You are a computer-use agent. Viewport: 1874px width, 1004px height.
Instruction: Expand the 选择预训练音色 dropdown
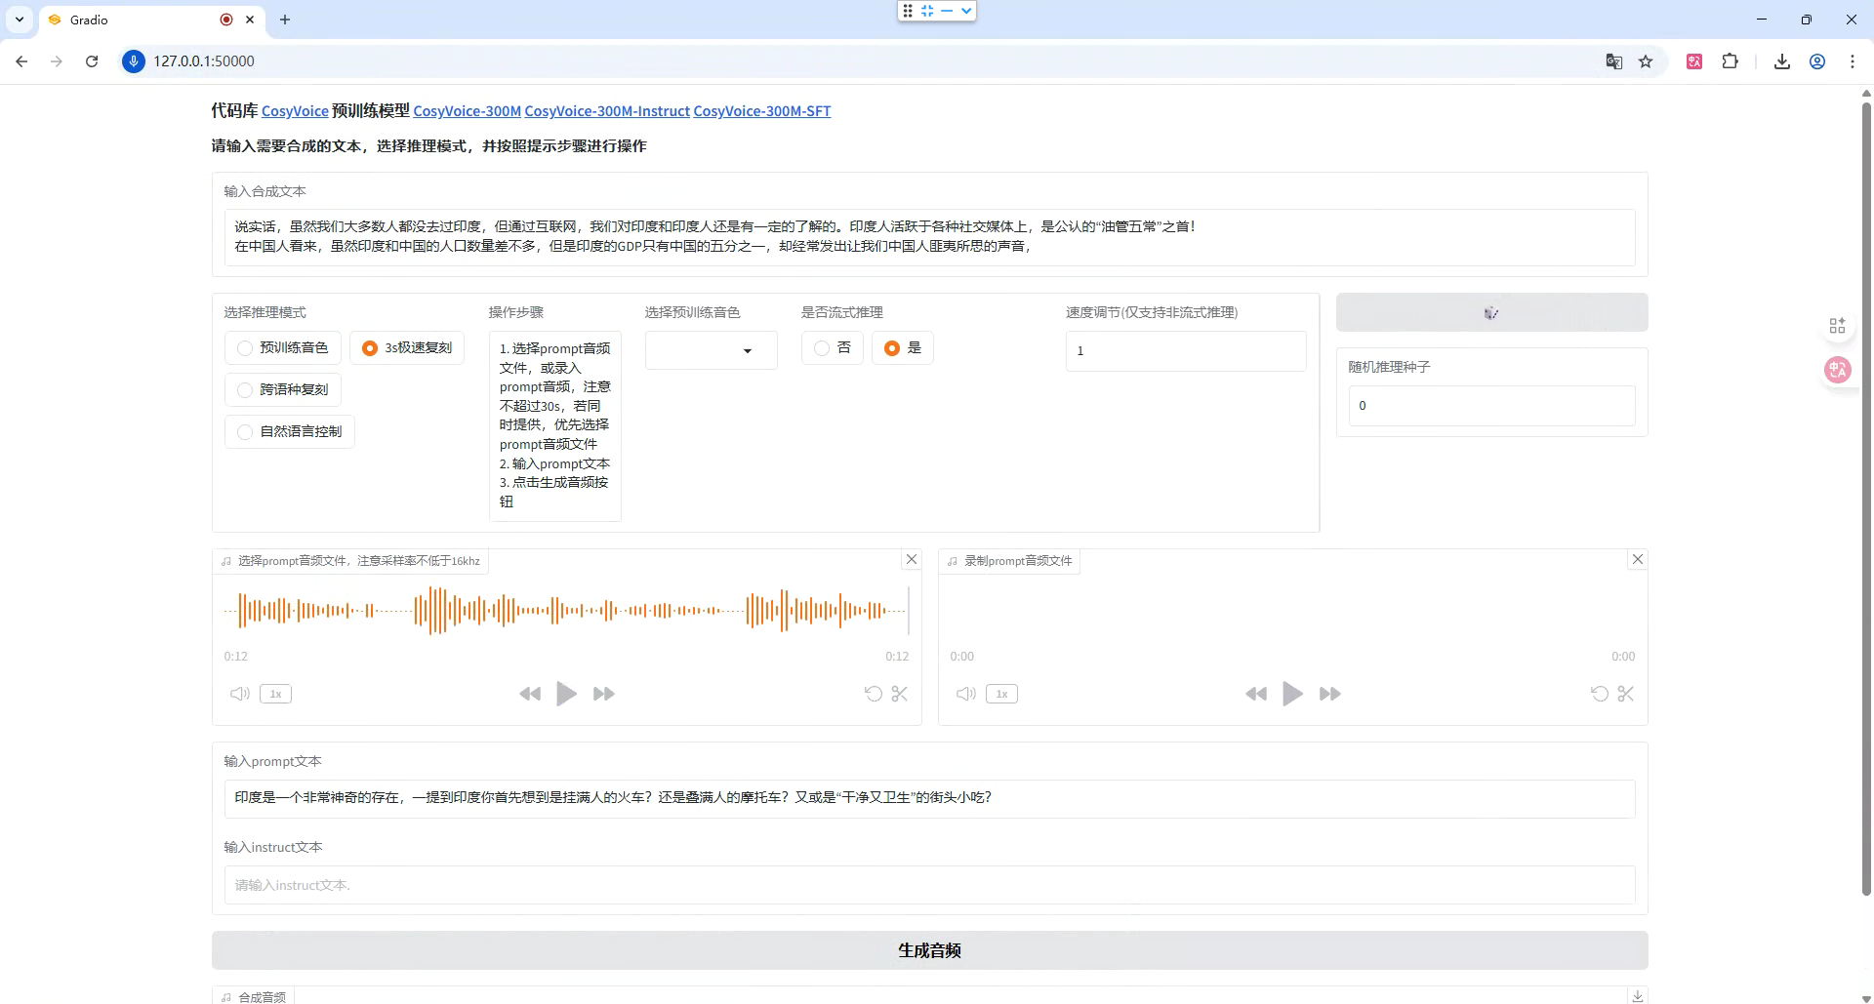[x=712, y=350]
